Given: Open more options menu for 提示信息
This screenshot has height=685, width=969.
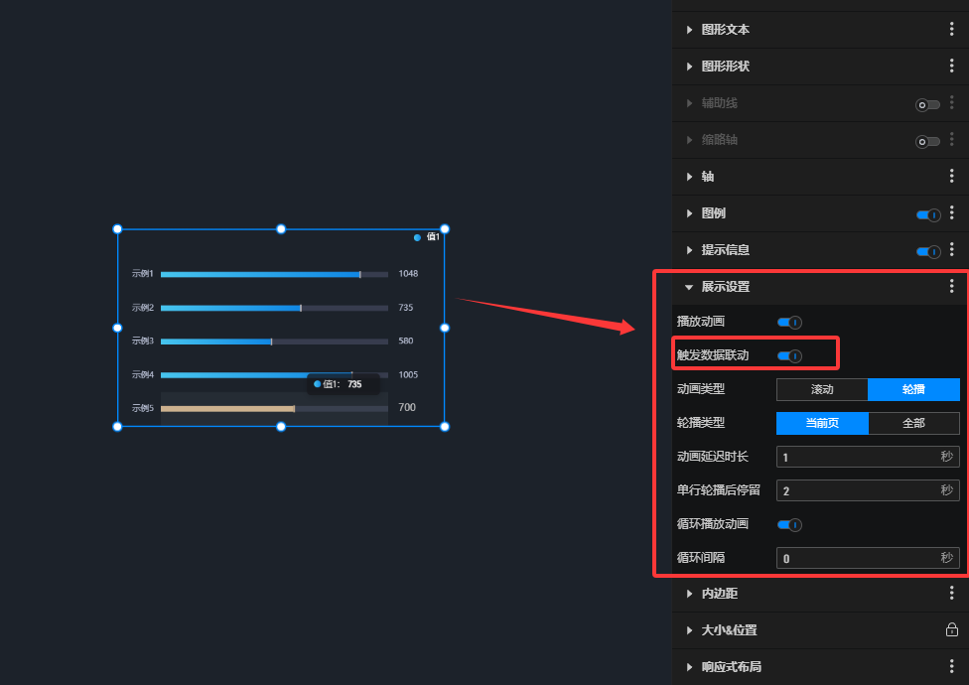Looking at the screenshot, I should point(951,250).
